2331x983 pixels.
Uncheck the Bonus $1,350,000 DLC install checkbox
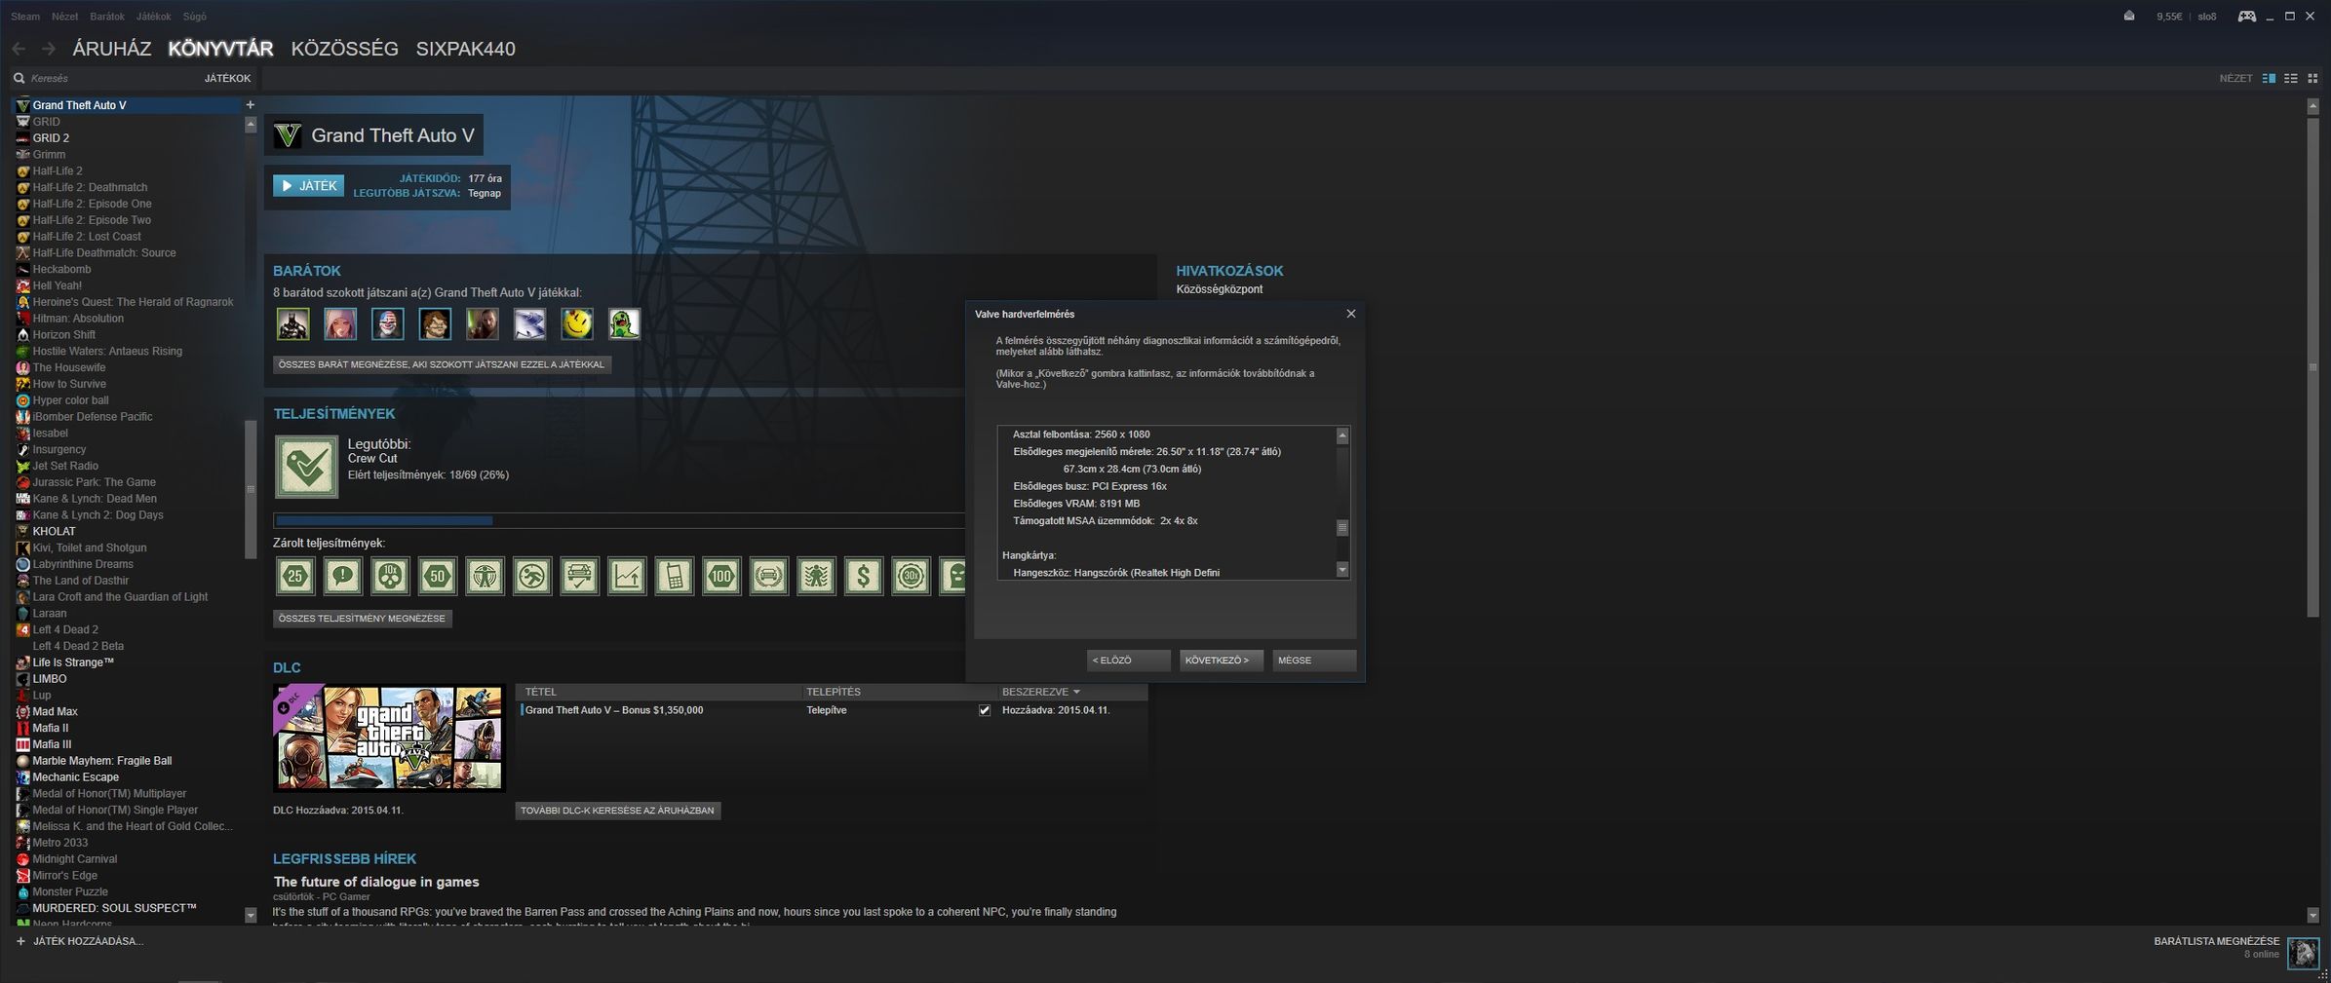pos(985,710)
